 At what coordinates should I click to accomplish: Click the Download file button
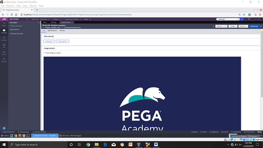coord(63,41)
